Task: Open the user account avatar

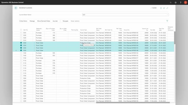Action: [185, 2]
